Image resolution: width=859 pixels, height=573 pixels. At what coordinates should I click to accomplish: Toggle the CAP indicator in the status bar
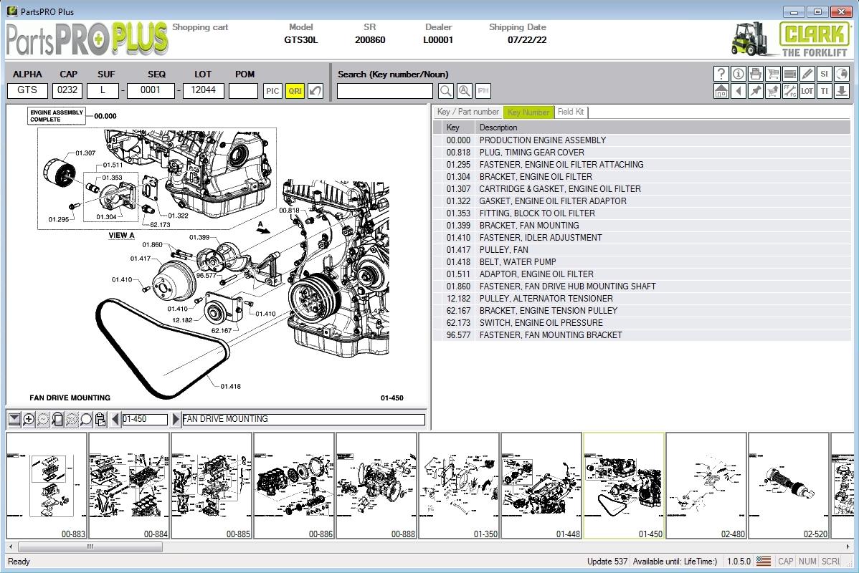[785, 562]
